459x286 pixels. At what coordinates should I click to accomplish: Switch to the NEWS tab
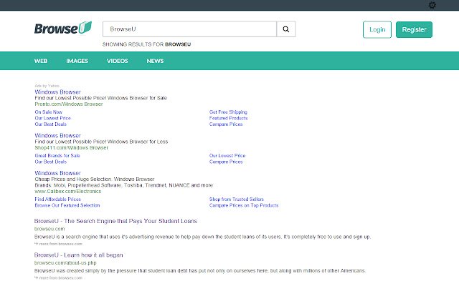tap(155, 61)
